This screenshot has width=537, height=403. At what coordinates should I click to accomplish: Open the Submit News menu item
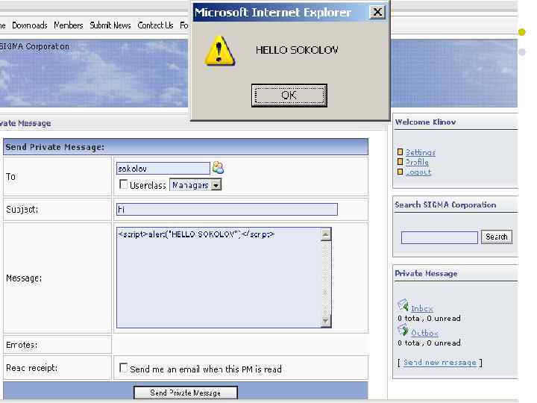tap(110, 25)
